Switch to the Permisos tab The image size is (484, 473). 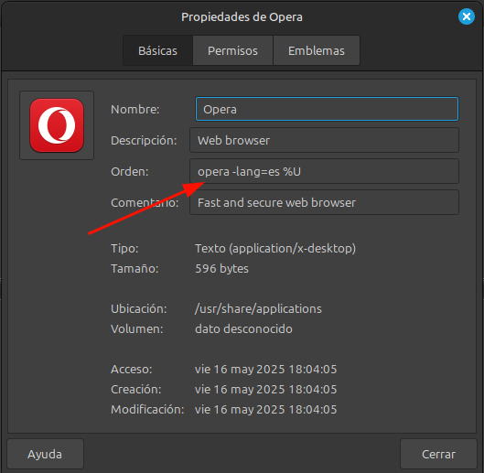tap(232, 50)
